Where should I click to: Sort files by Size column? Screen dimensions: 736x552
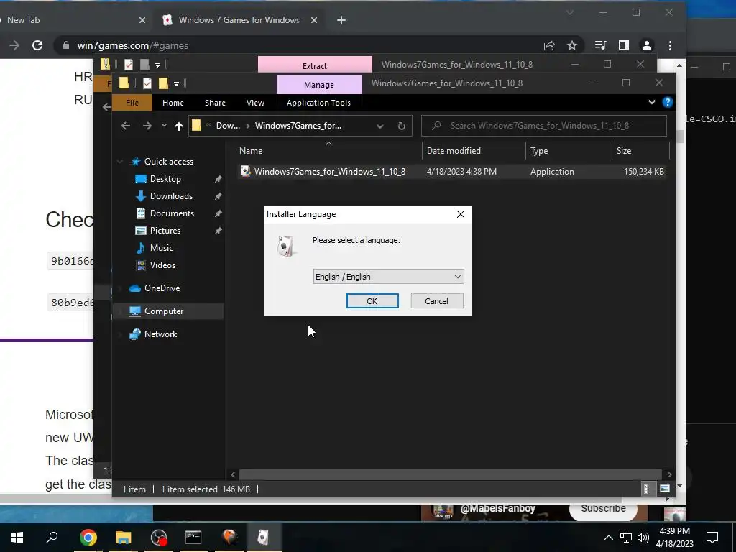[623, 151]
